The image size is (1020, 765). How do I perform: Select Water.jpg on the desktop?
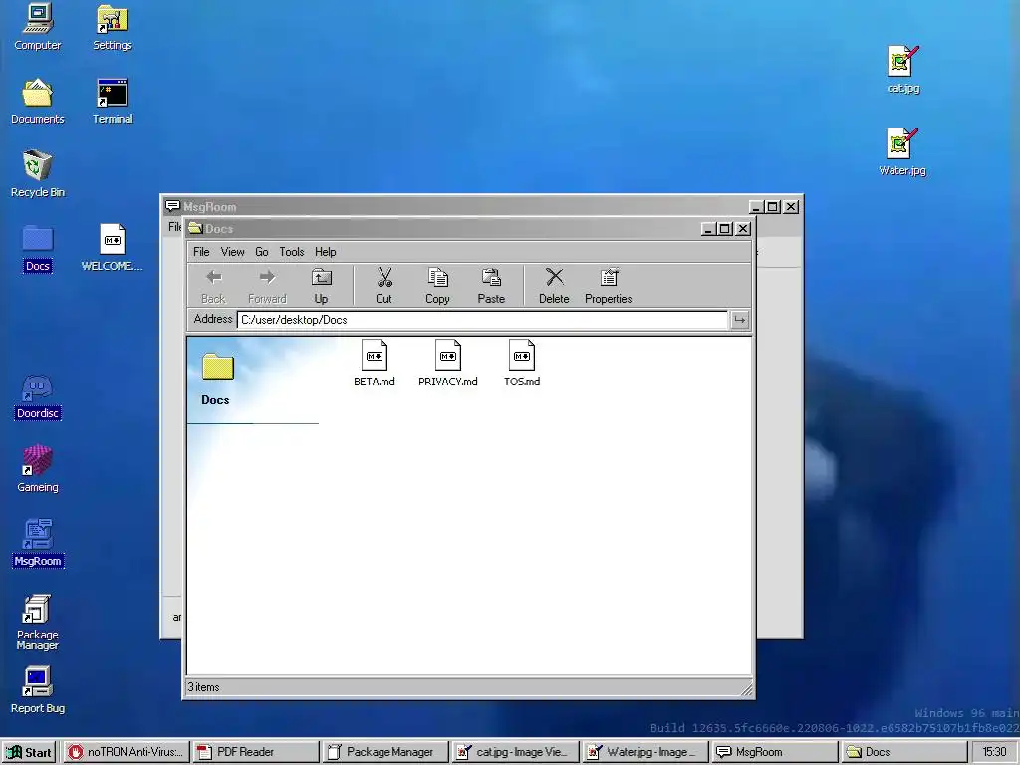(902, 152)
